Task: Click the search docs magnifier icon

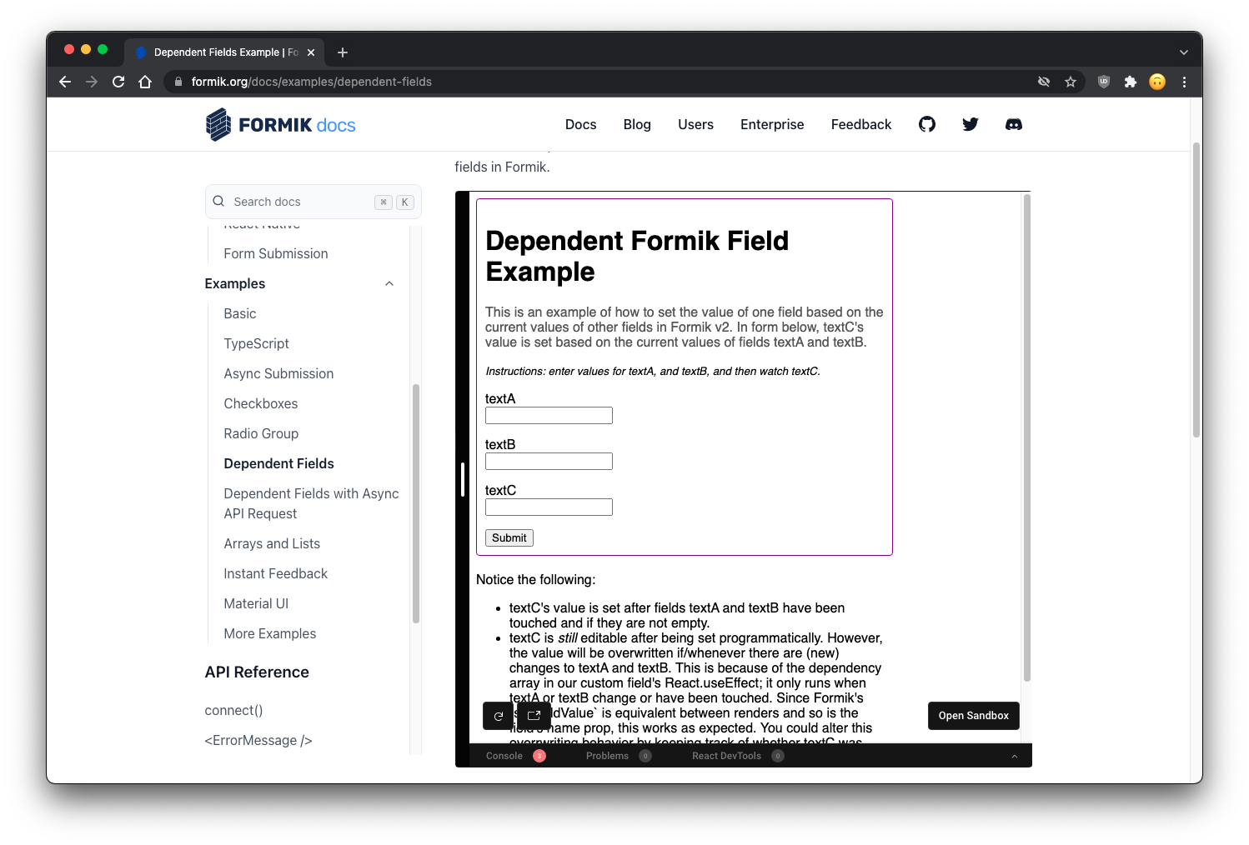Action: [x=218, y=201]
